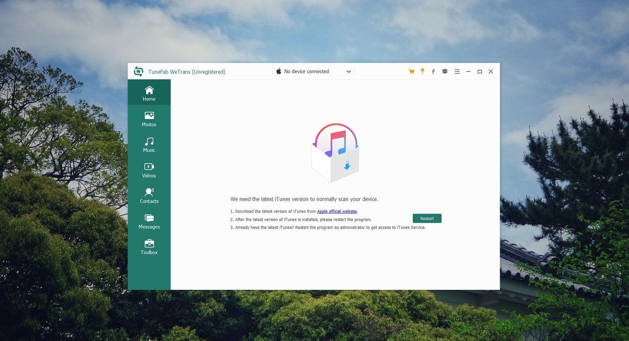The image size is (629, 341).
Task: Click the 'We need the latest iTunes version' message
Action: 304,199
